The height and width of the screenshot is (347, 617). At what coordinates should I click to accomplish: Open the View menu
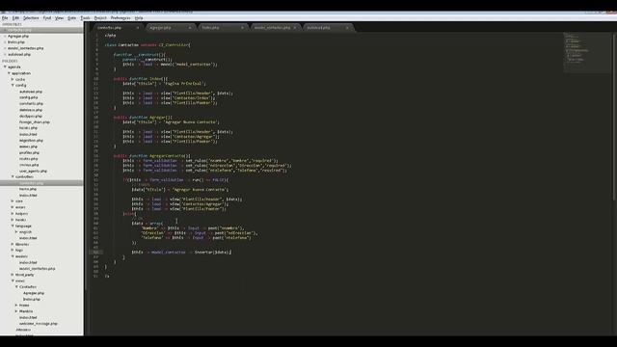pyautogui.click(x=60, y=18)
